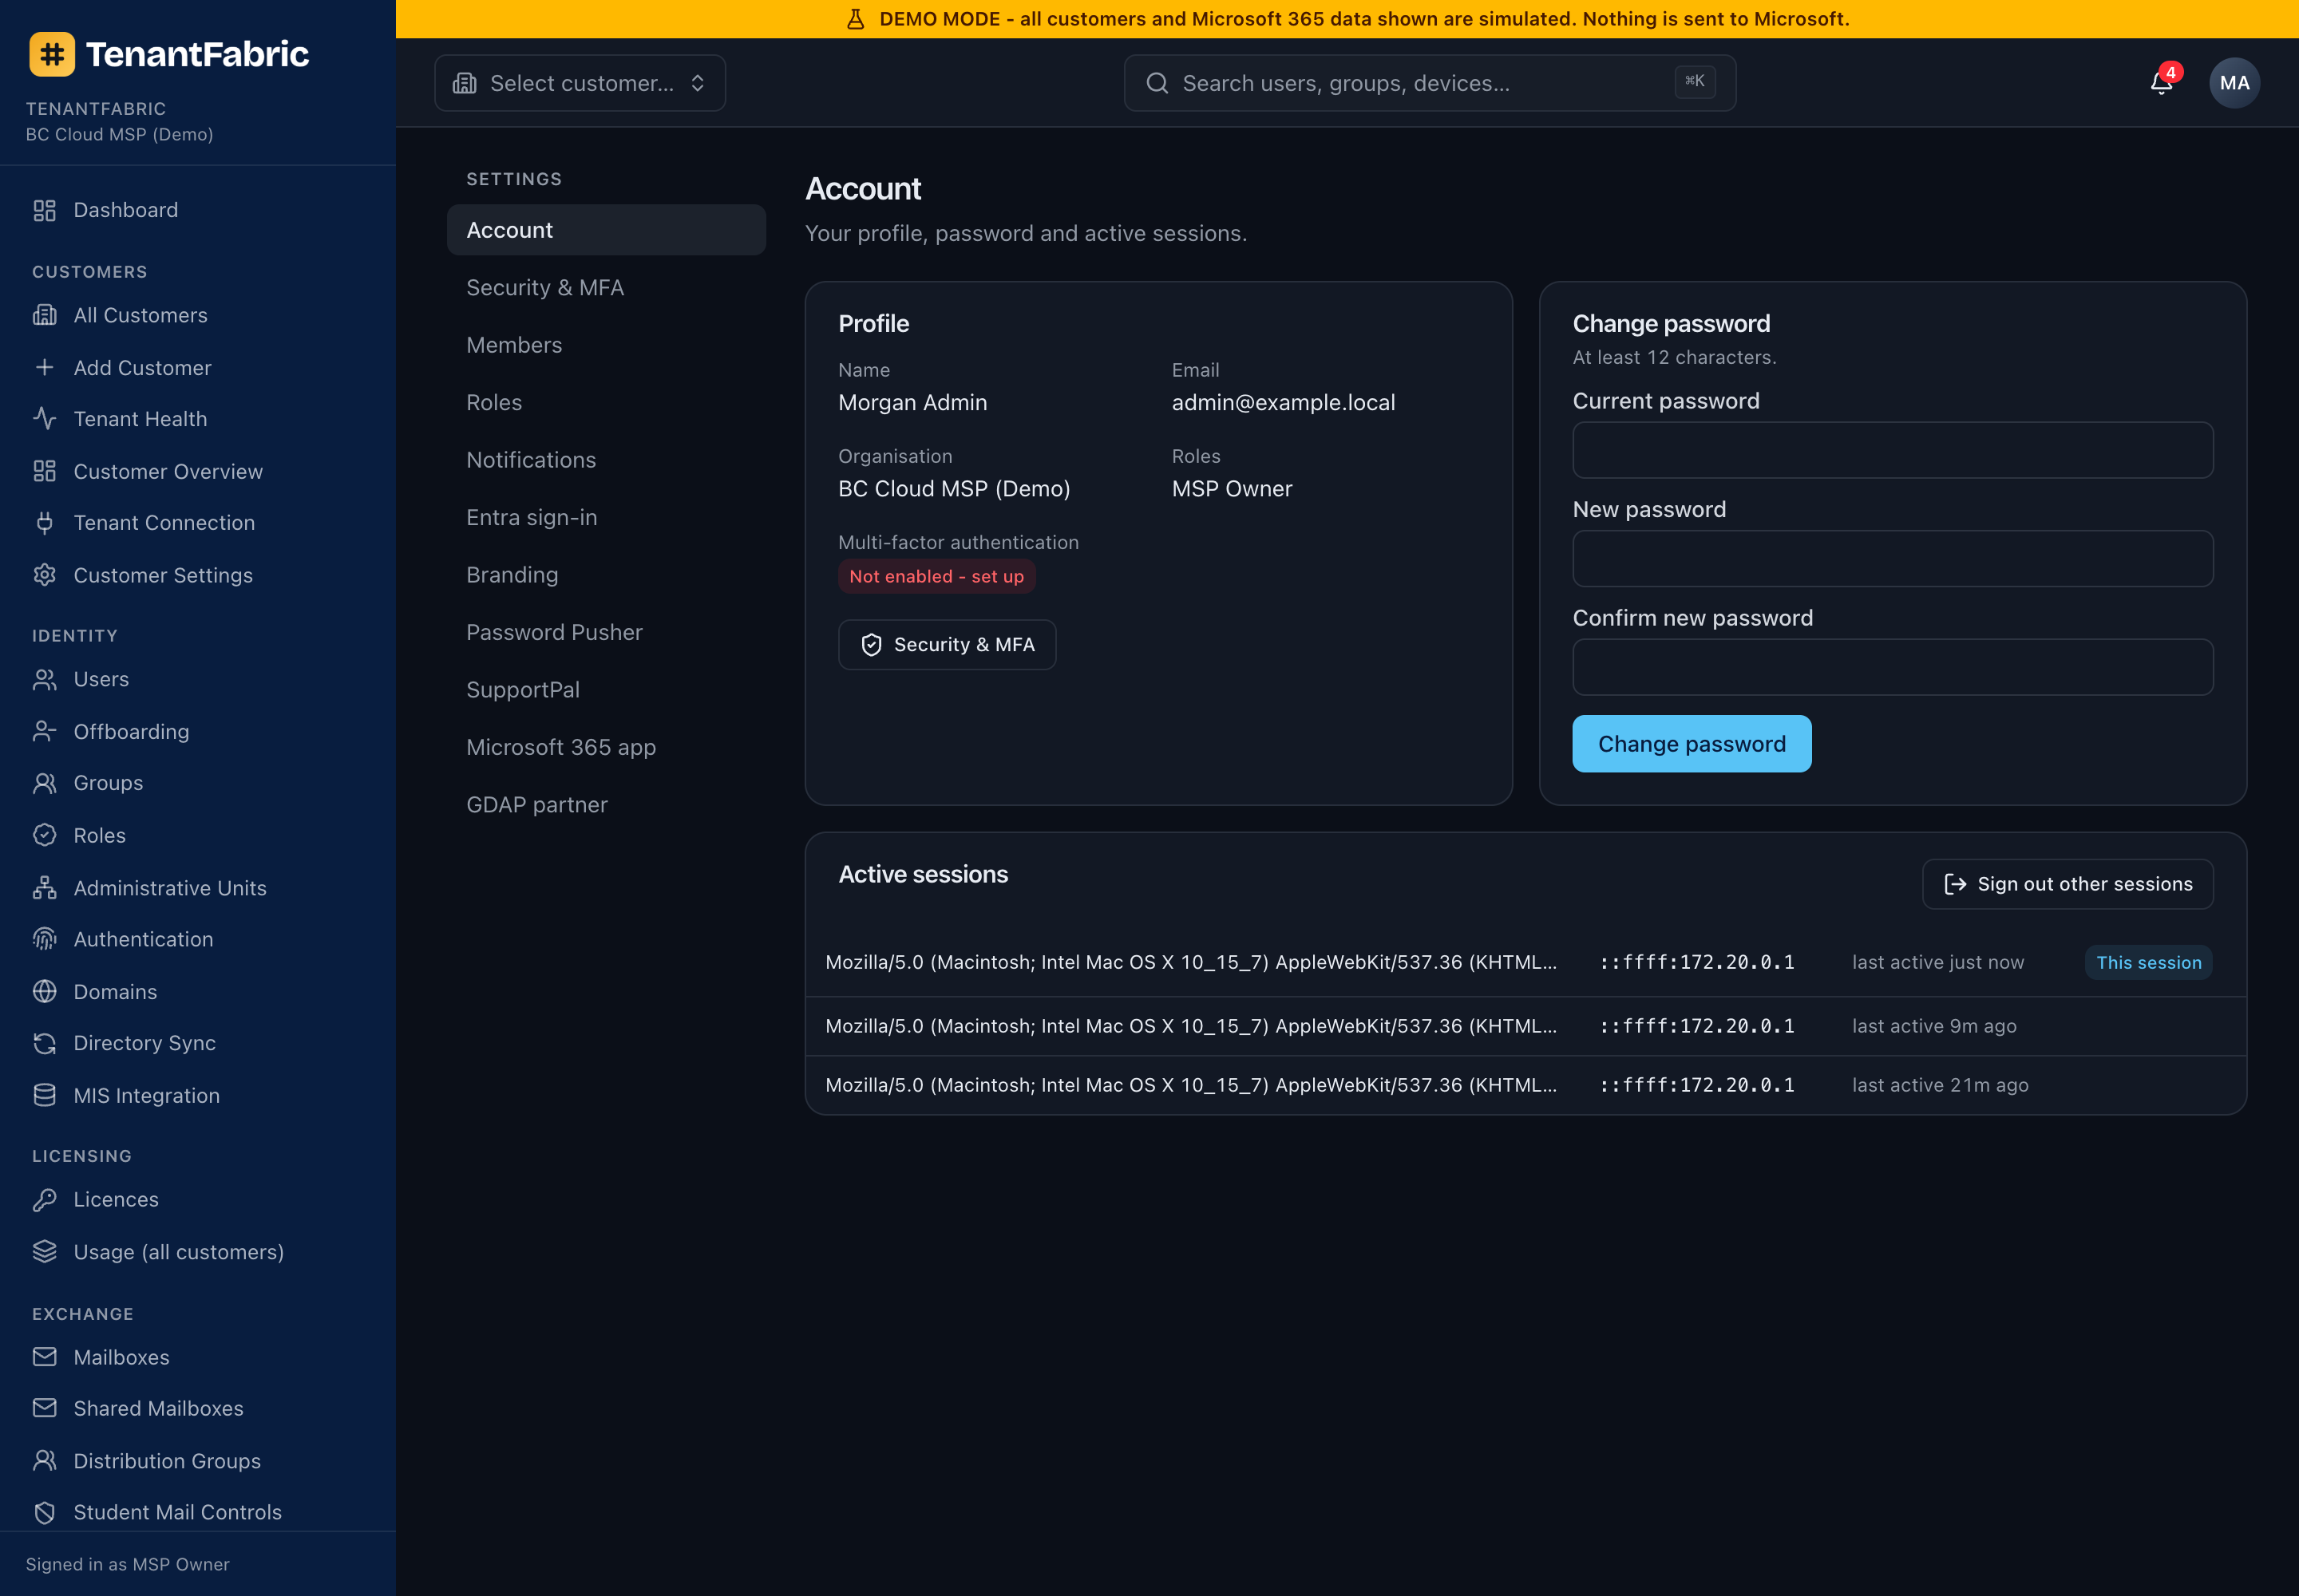2299x1596 pixels.
Task: Select GDAP partner settings
Action: (606, 805)
